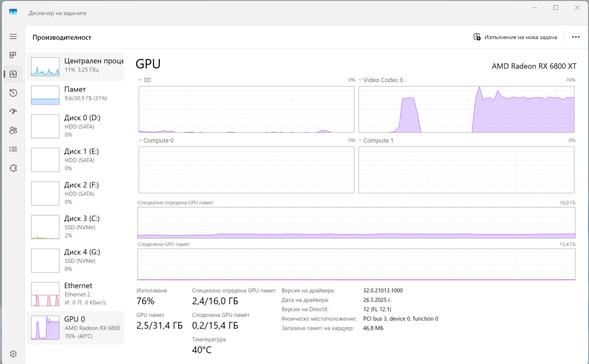Image resolution: width=589 pixels, height=364 pixels.
Task: Open the Processes page icon
Action: [x=13, y=55]
